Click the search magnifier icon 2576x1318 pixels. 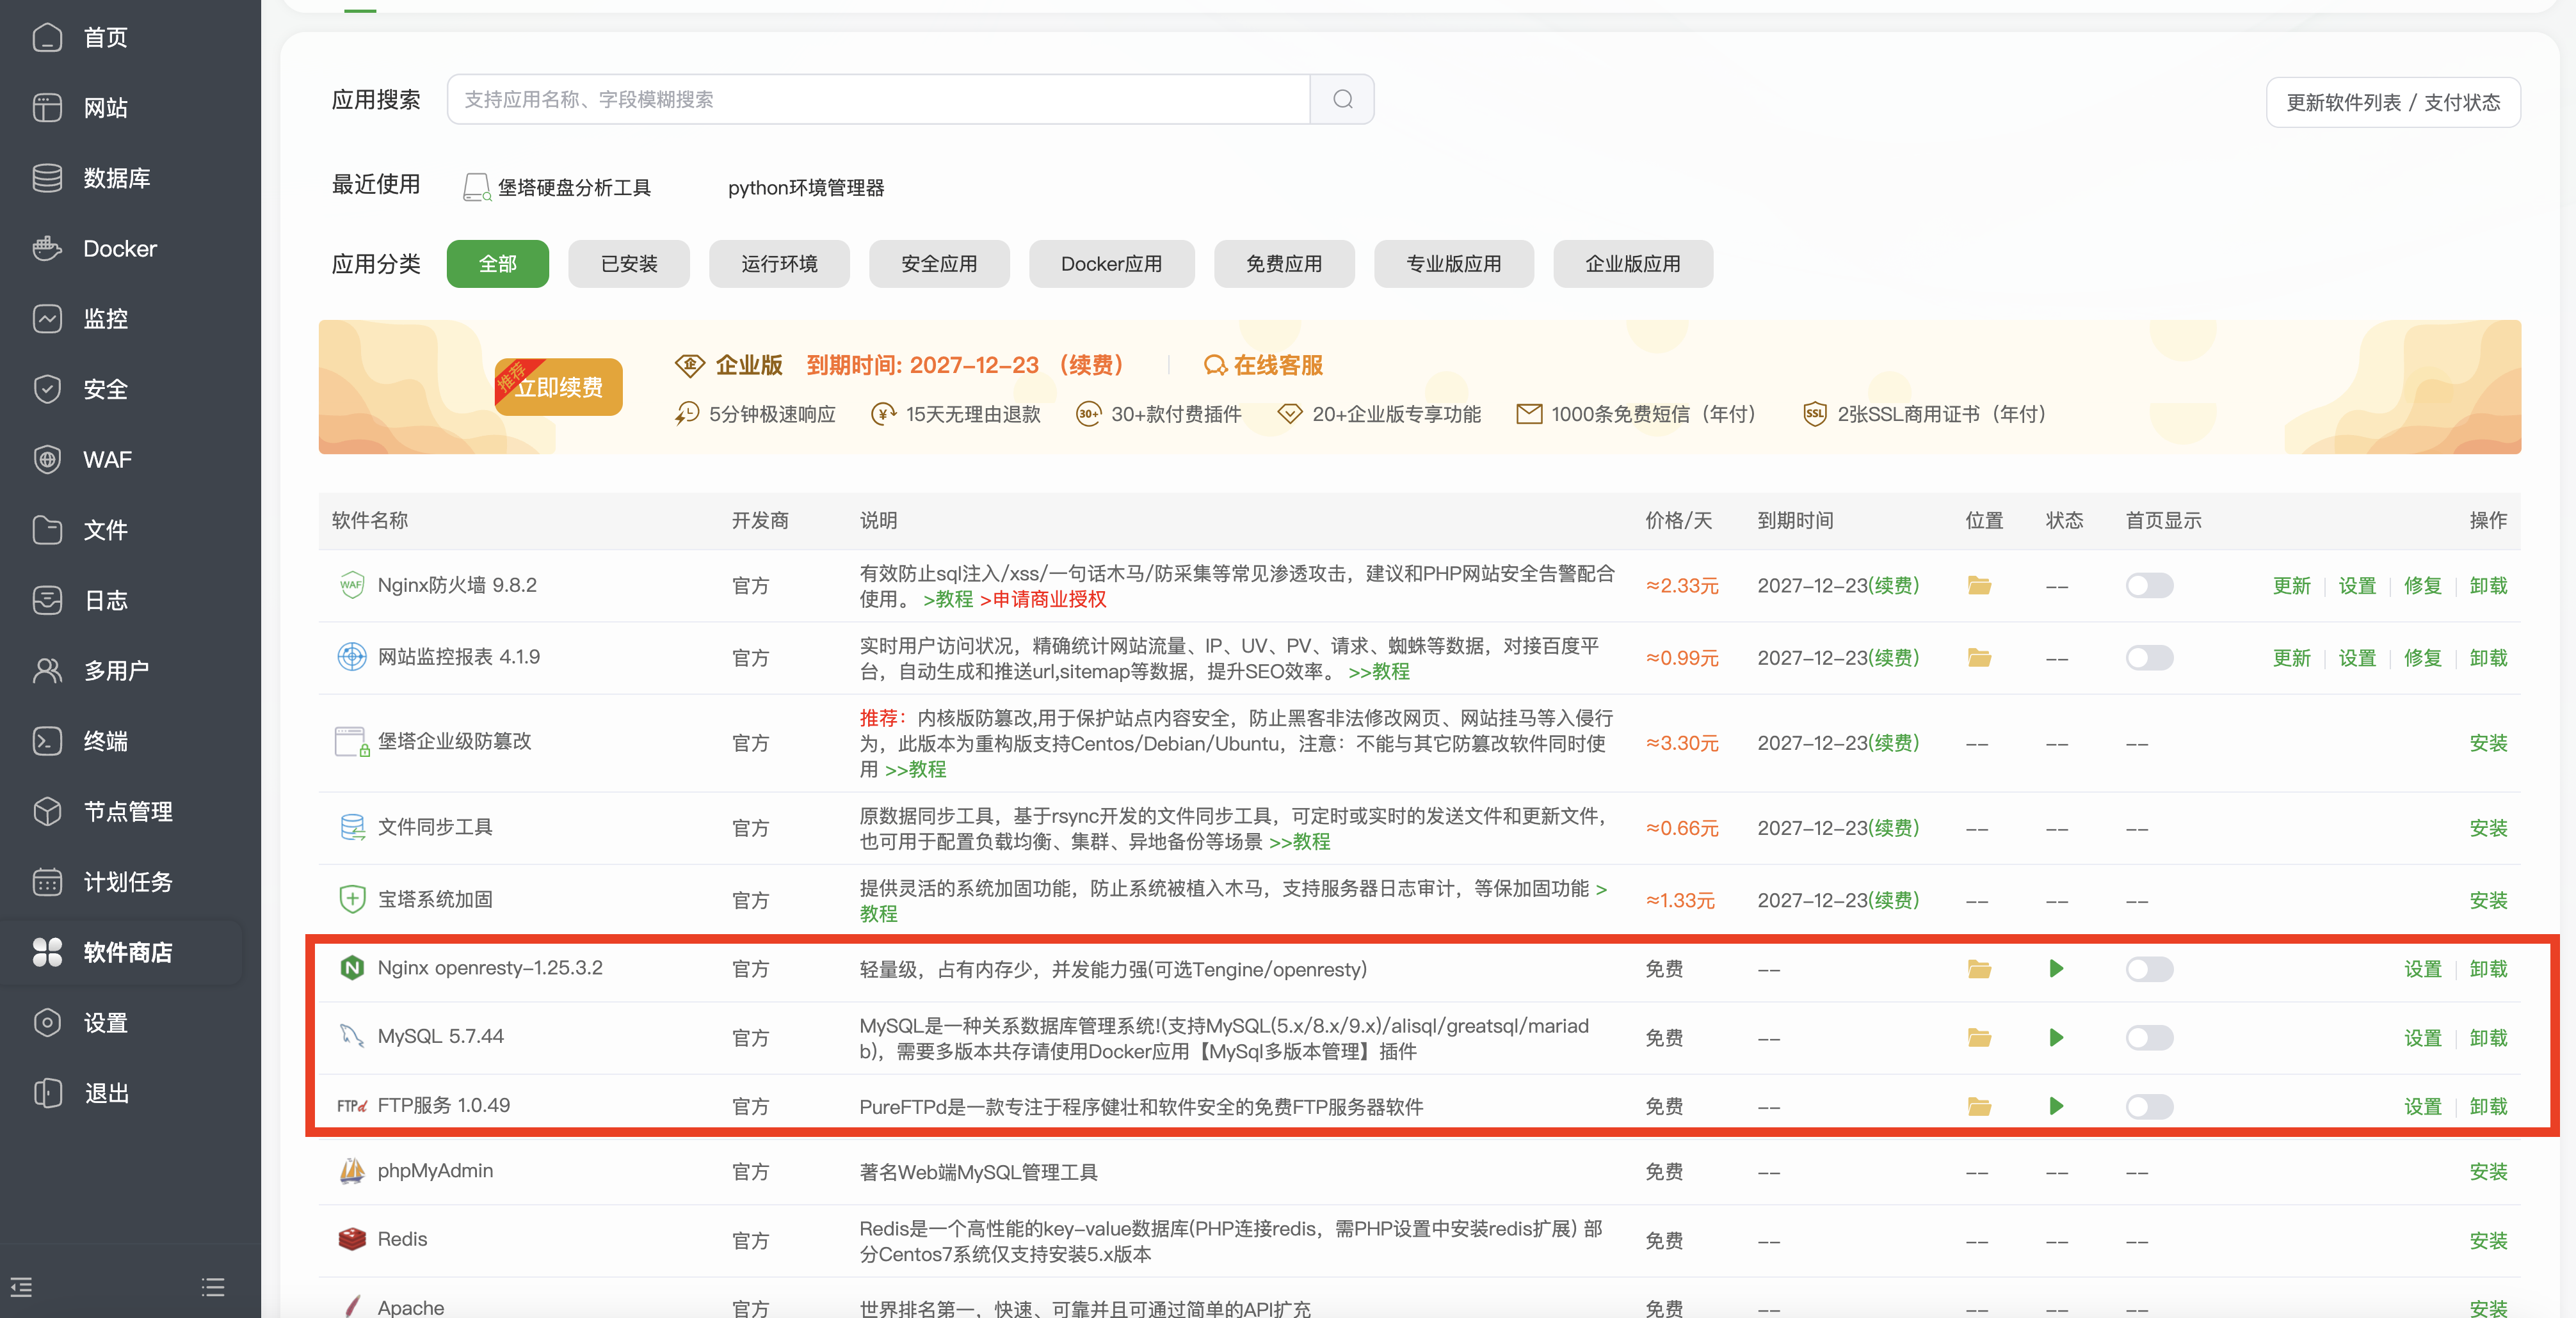[x=1342, y=98]
